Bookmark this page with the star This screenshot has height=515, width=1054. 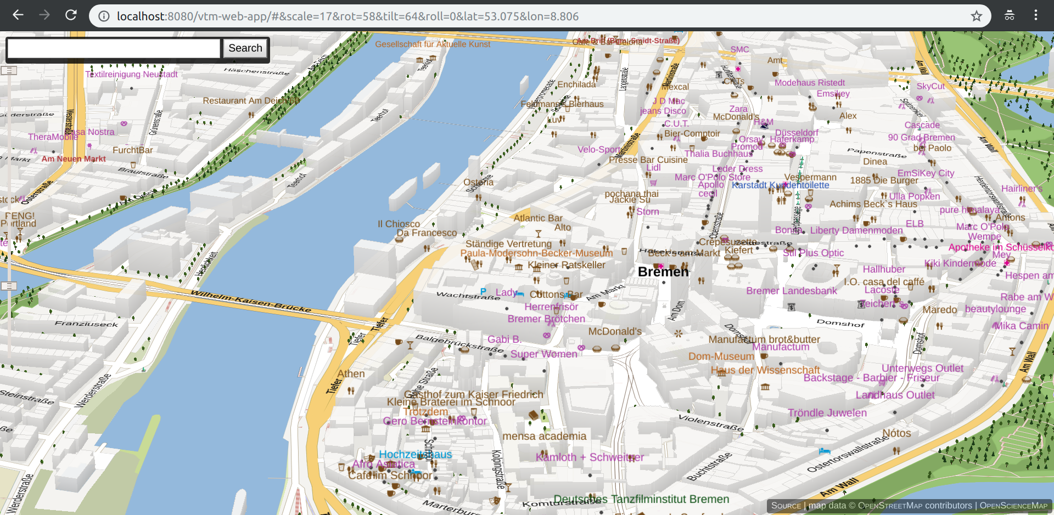[976, 16]
